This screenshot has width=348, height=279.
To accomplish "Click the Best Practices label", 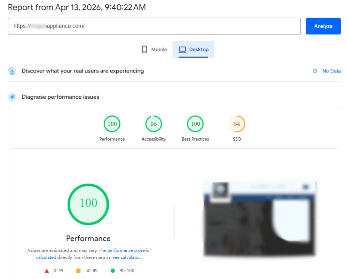I will pyautogui.click(x=195, y=139).
